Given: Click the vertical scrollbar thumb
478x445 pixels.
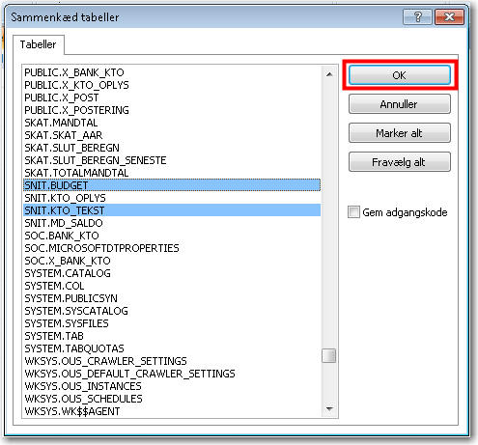Looking at the screenshot, I should tap(329, 356).
